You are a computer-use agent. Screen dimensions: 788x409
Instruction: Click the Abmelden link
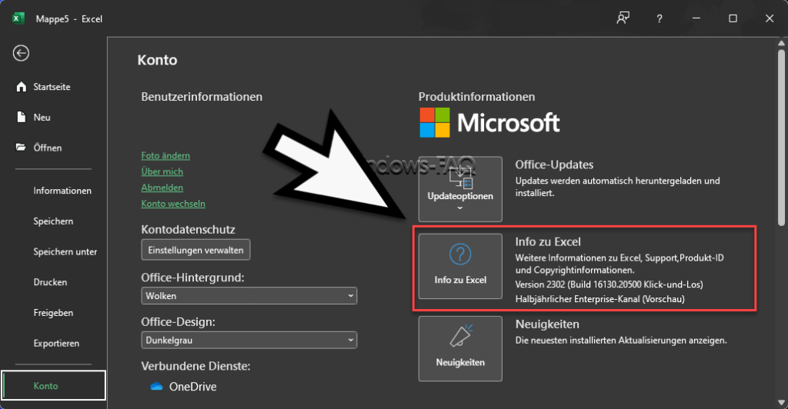[x=162, y=188]
